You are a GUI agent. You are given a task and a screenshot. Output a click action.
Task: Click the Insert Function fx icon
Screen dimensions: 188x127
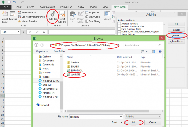coord(44,32)
